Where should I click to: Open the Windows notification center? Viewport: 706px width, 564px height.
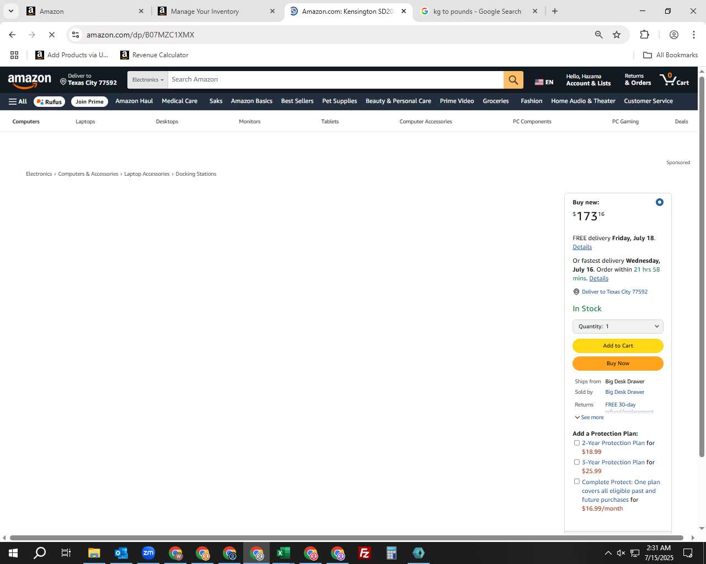[x=688, y=553]
